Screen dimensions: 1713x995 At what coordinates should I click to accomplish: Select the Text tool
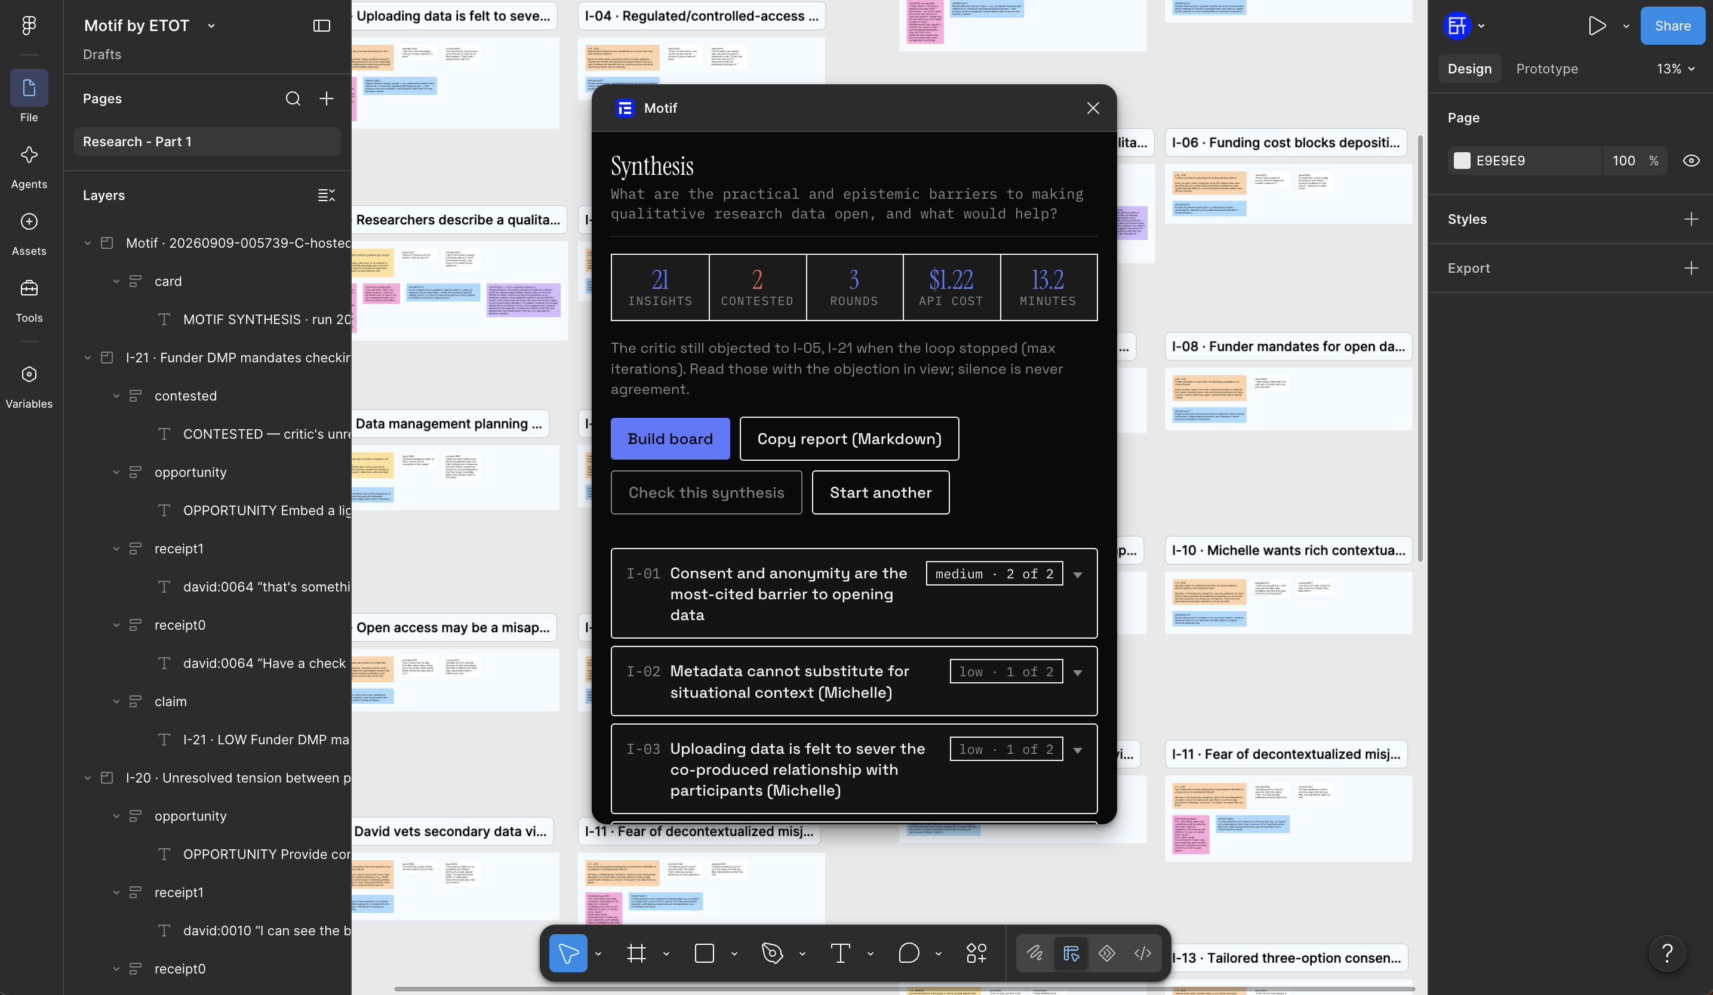pyautogui.click(x=840, y=953)
